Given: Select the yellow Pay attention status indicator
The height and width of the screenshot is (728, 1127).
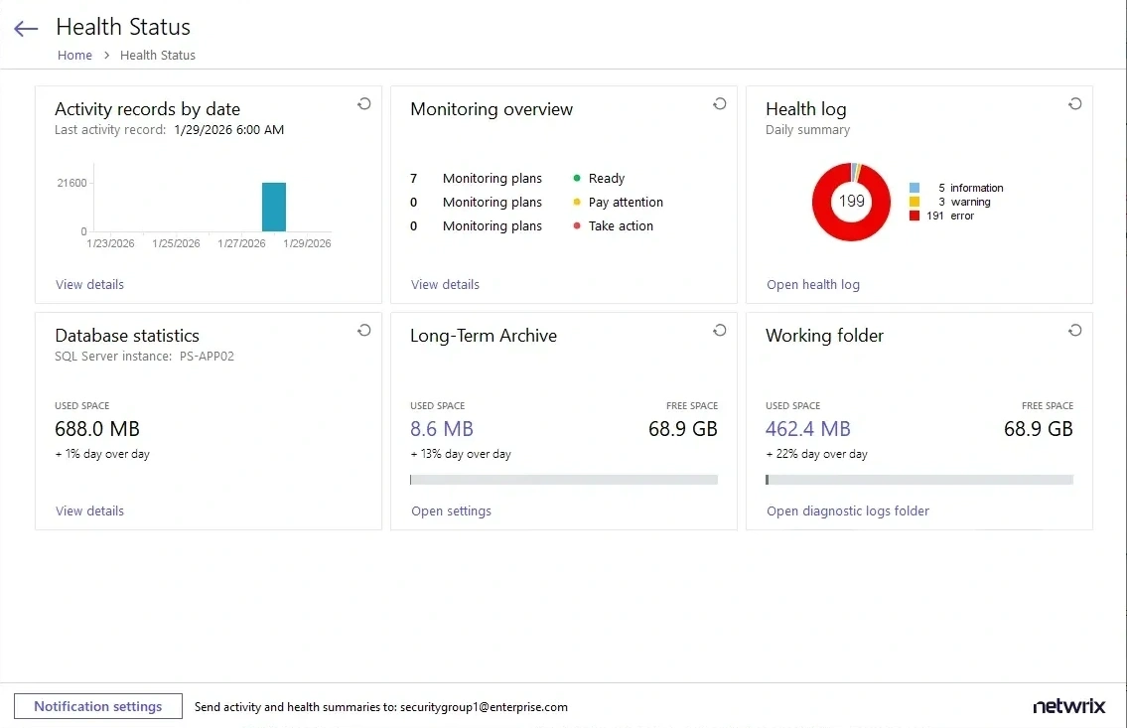Looking at the screenshot, I should [x=579, y=202].
